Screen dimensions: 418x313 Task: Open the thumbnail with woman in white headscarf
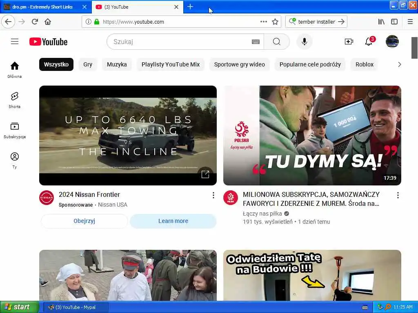pyautogui.click(x=128, y=275)
